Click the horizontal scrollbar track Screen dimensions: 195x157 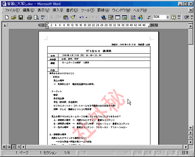(105, 147)
